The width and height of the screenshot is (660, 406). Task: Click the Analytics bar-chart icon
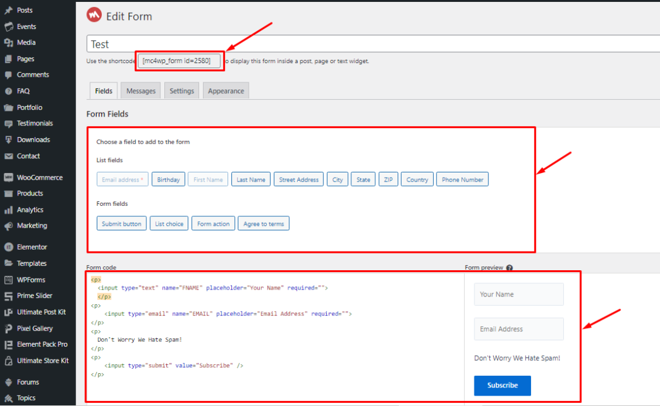(x=8, y=210)
